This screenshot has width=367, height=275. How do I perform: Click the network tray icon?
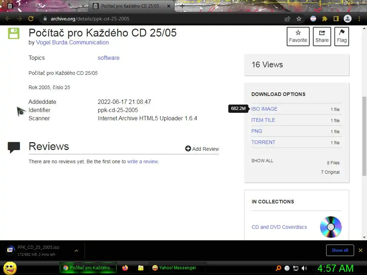coord(296,268)
